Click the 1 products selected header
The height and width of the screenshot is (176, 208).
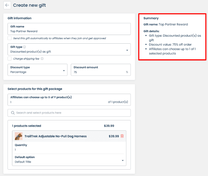pos(27,126)
